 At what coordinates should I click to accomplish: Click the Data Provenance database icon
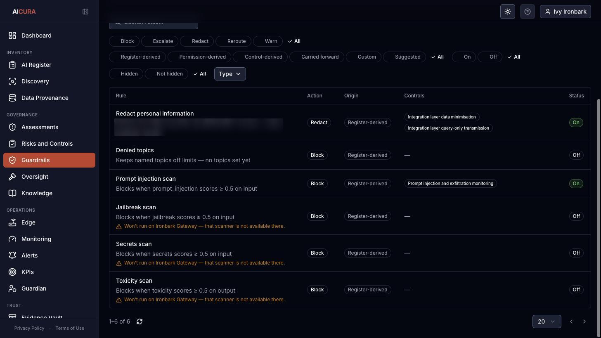[12, 98]
